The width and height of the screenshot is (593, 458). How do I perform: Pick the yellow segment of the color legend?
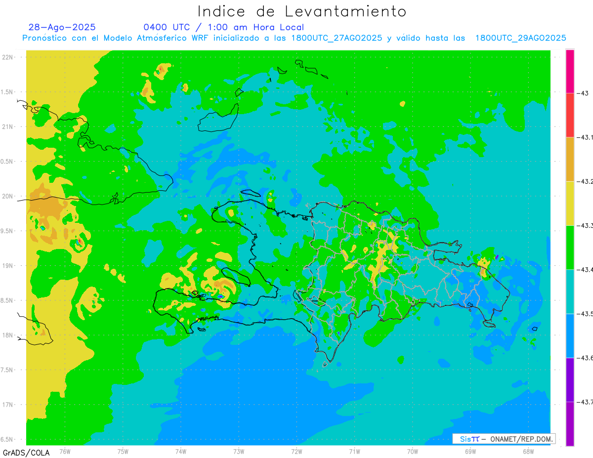570,203
